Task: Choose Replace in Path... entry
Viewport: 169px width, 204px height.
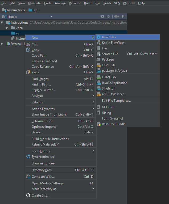Action: (61, 90)
